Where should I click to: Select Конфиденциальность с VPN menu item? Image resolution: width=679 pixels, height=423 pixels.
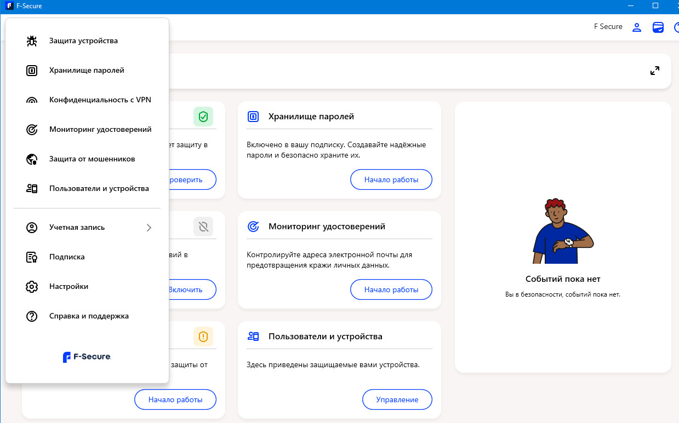87,100
